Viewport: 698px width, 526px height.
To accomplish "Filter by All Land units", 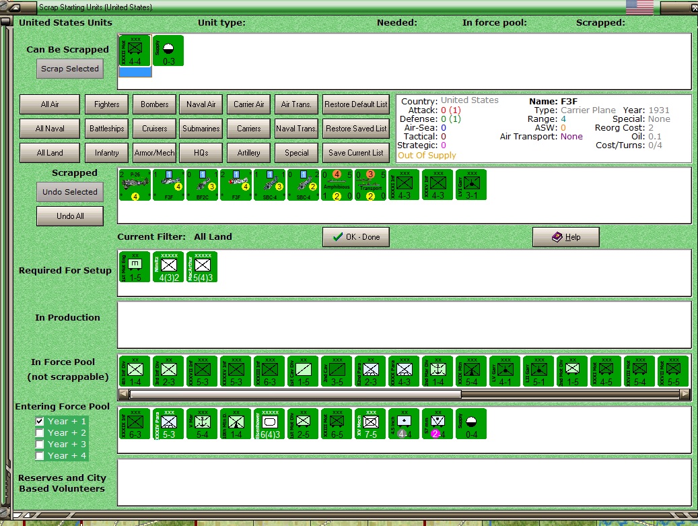I will pyautogui.click(x=50, y=153).
